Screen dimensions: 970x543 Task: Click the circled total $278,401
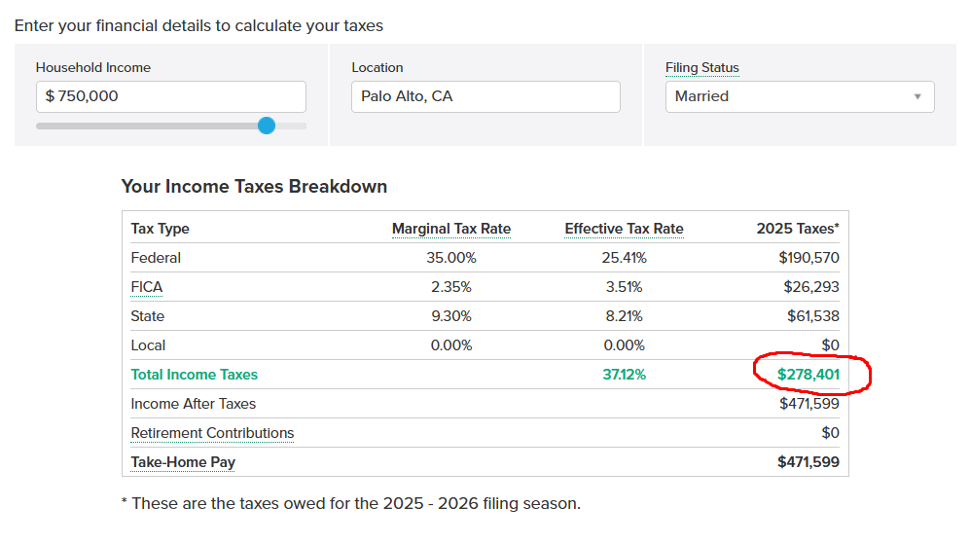[808, 375]
